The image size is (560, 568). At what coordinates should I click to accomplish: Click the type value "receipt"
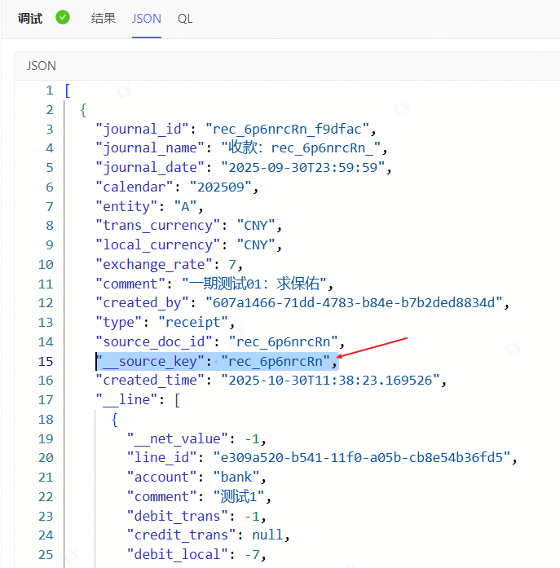187,323
